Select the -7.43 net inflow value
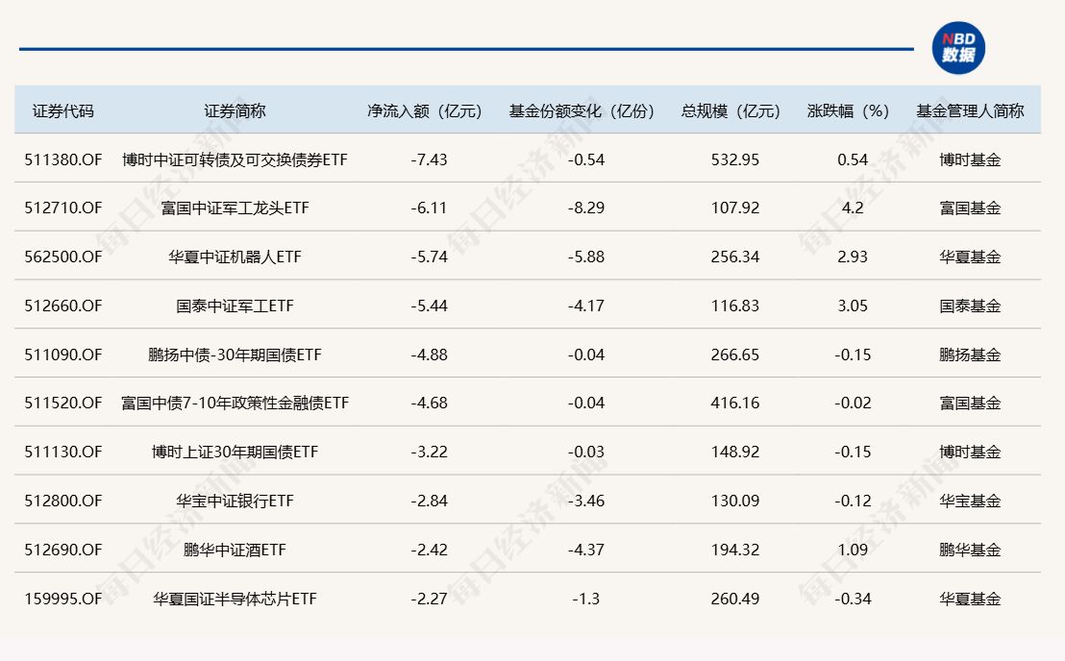 [429, 159]
